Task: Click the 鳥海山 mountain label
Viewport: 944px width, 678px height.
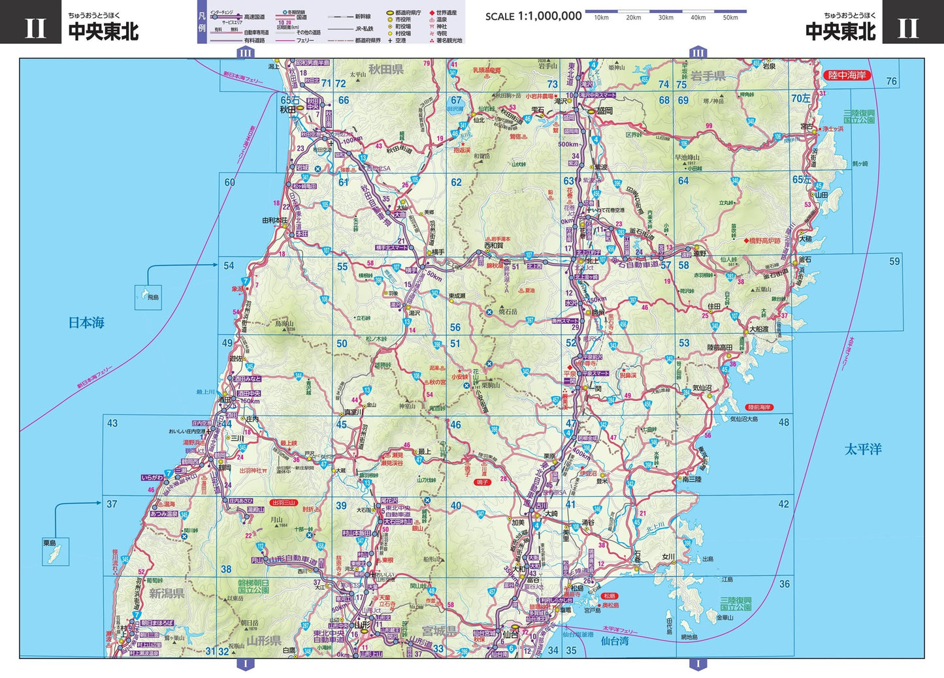Action: click(x=284, y=323)
